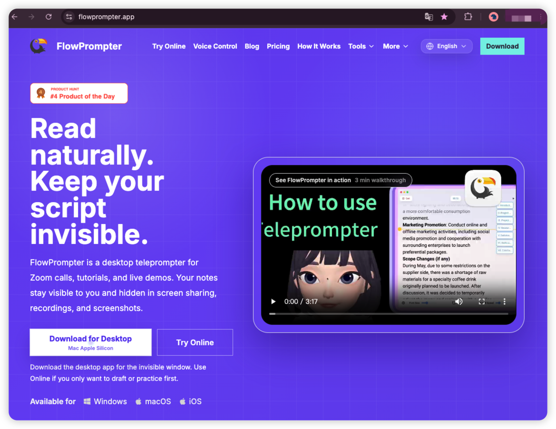The image size is (556, 429).
Task: Enter fullscreen on the video player
Action: (481, 302)
